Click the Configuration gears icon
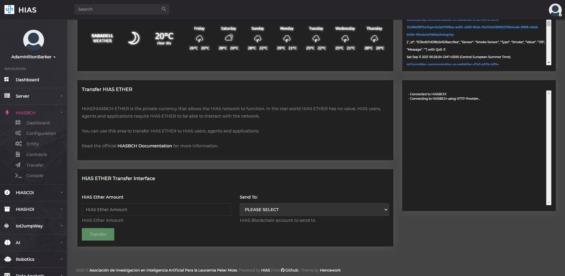 pyautogui.click(x=18, y=133)
